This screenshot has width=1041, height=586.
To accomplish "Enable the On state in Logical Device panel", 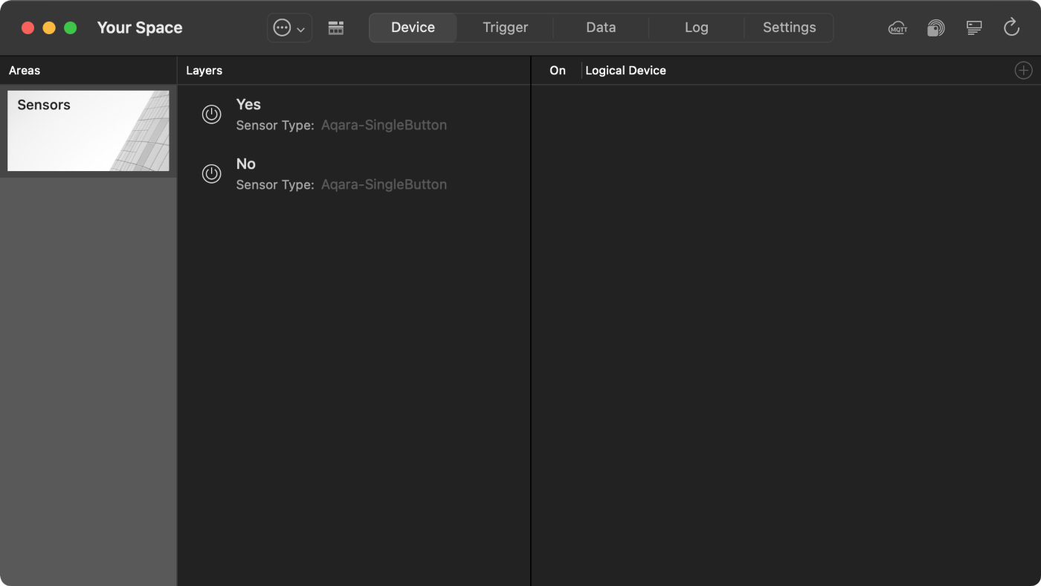I will (x=557, y=70).
